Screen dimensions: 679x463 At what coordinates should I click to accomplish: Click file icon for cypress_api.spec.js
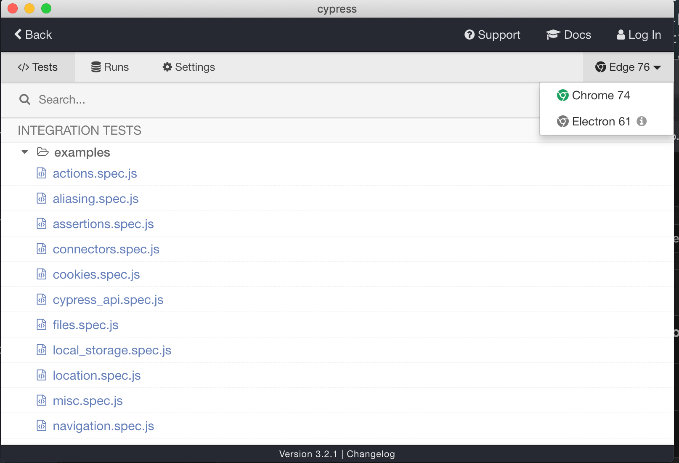pyautogui.click(x=41, y=299)
